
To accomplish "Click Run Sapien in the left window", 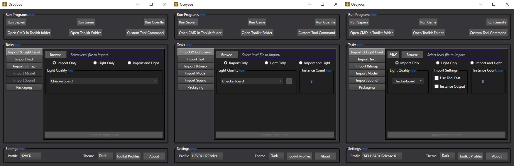I will pos(16,22).
